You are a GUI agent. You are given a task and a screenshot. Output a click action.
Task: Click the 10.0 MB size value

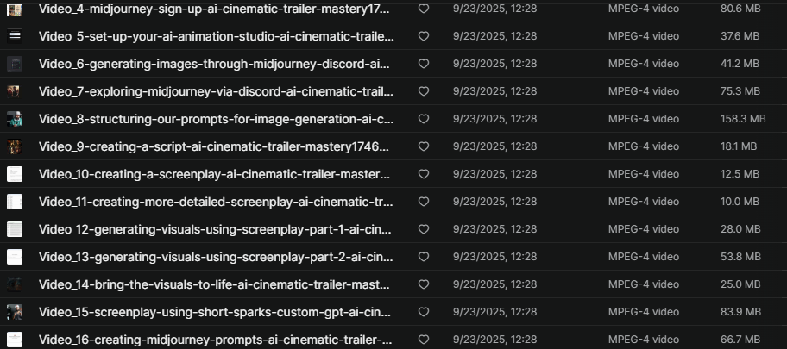coord(740,202)
